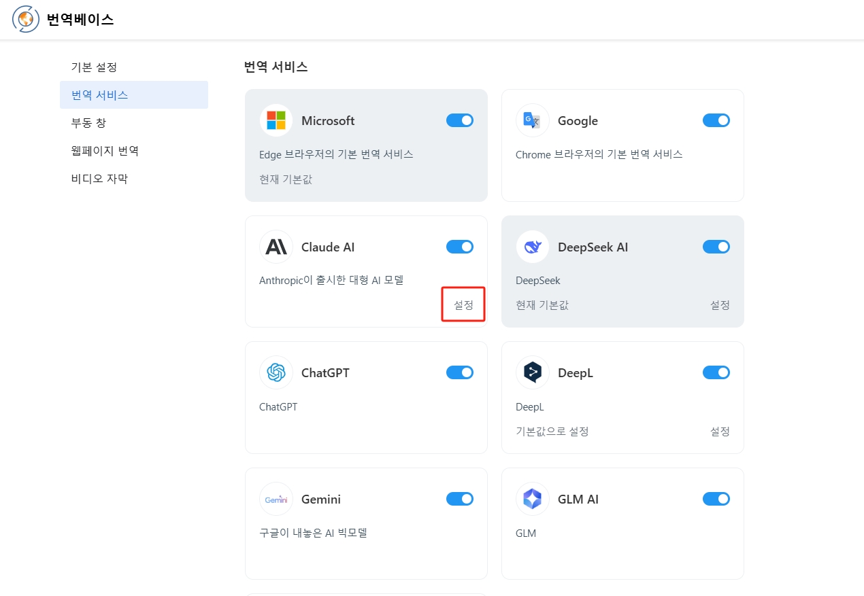Click the 번역 서비스 page heading
Viewport: 864px width, 596px height.
pos(276,67)
